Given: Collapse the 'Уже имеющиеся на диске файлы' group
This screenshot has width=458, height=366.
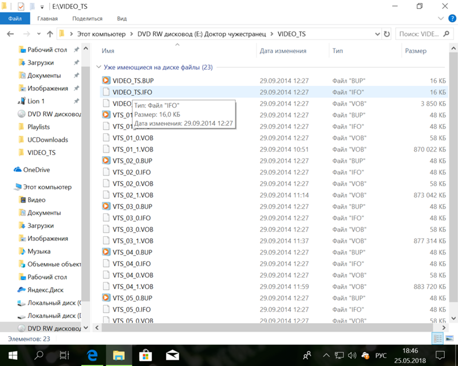Looking at the screenshot, I should pos(98,67).
